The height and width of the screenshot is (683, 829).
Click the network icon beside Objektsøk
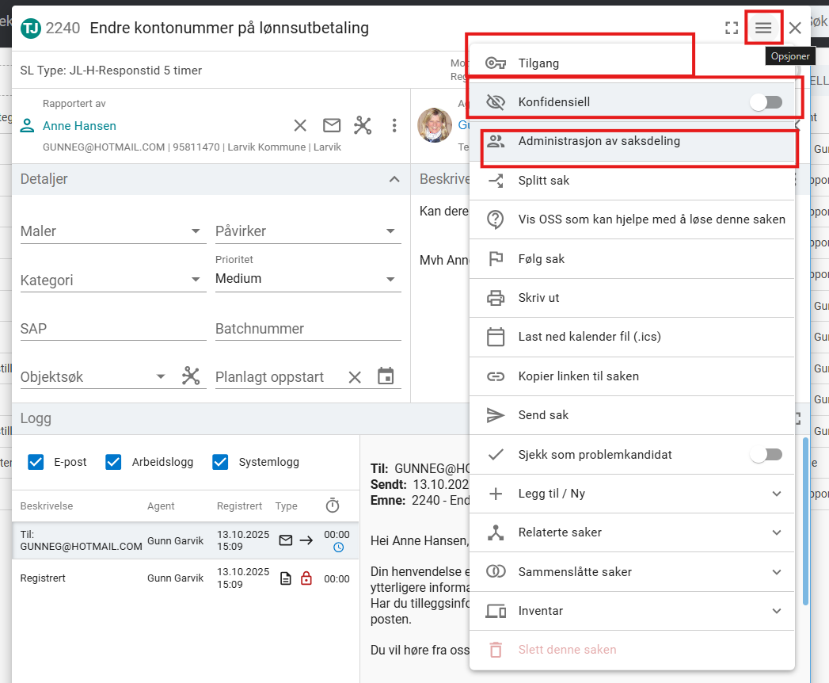point(191,376)
